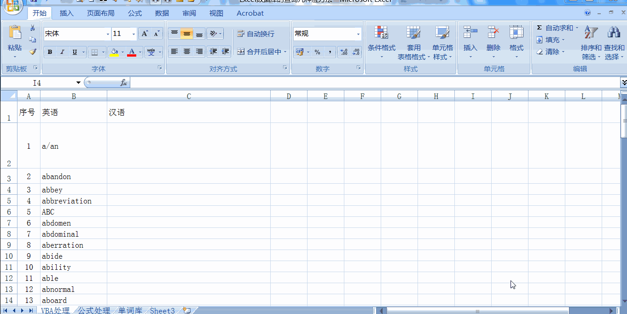
Task: Click the Cut scissors icon
Action: [33, 28]
